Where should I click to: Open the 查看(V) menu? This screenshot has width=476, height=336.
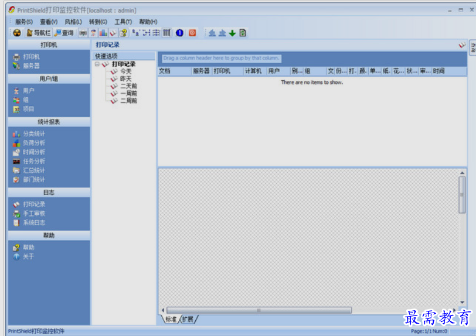tap(49, 22)
